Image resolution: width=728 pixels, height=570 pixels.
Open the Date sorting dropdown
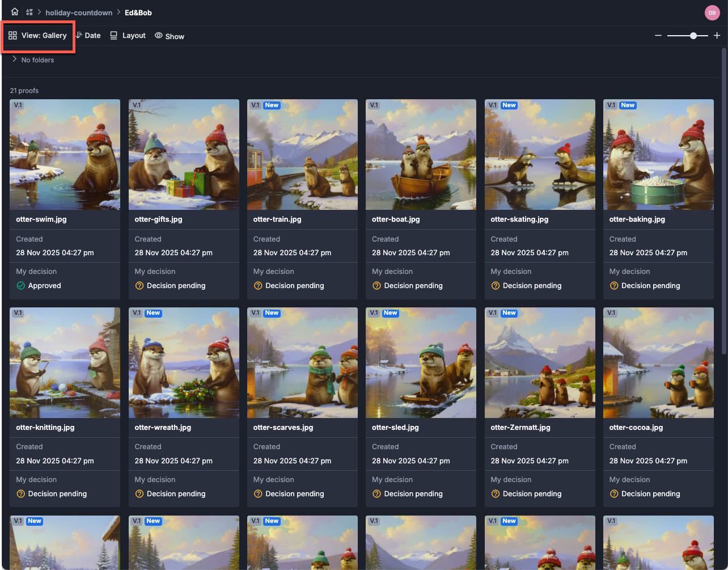coord(88,35)
